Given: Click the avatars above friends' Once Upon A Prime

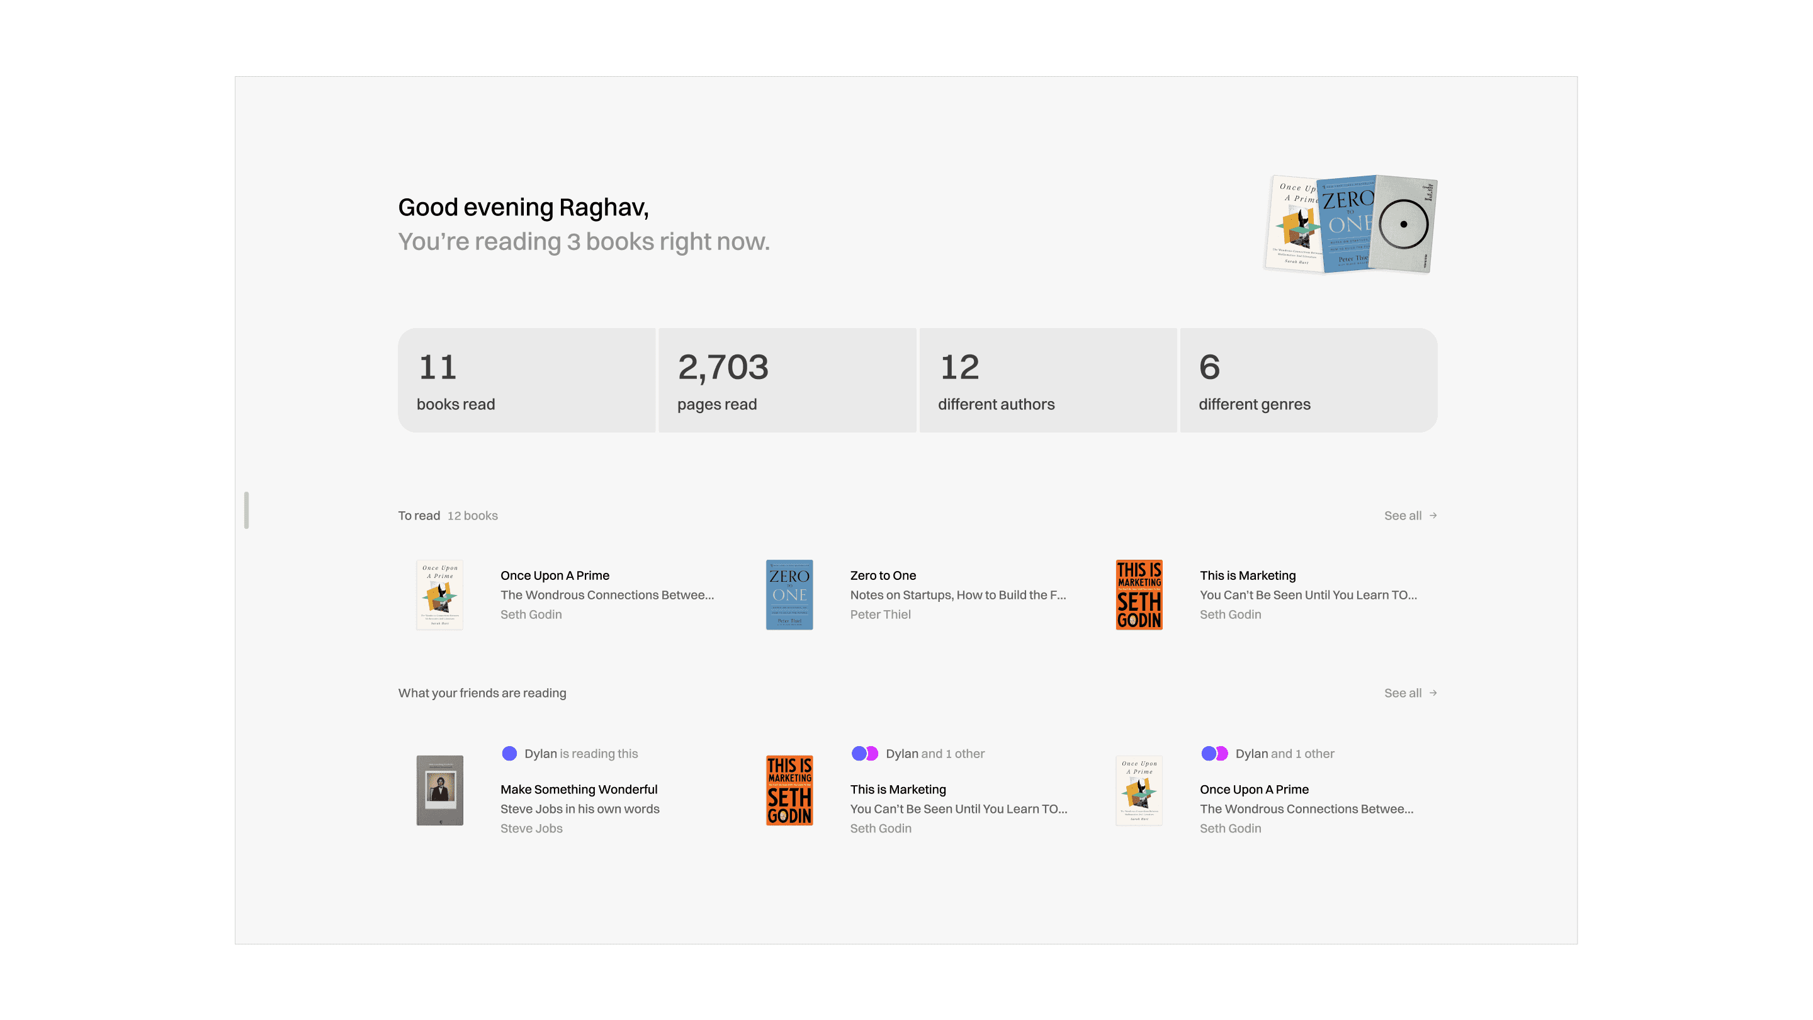Looking at the screenshot, I should (x=1214, y=753).
